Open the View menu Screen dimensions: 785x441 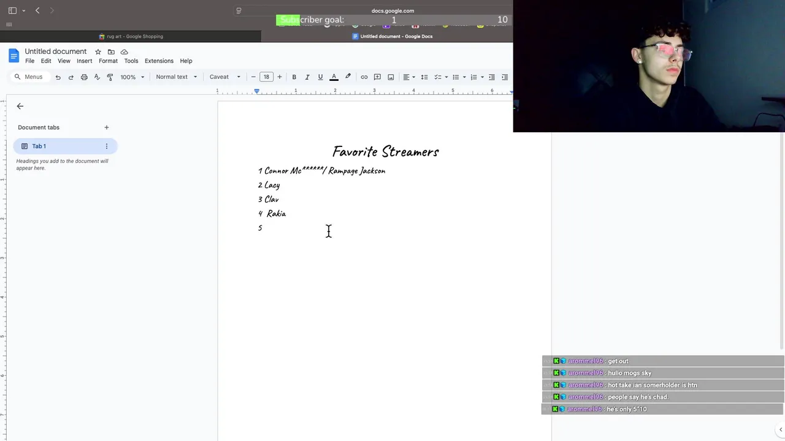(64, 61)
